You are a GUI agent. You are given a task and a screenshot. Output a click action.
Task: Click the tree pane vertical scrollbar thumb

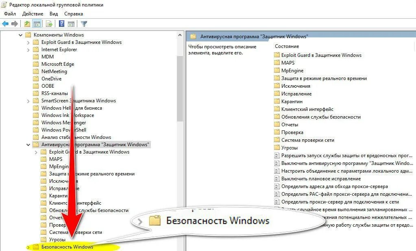180,89
